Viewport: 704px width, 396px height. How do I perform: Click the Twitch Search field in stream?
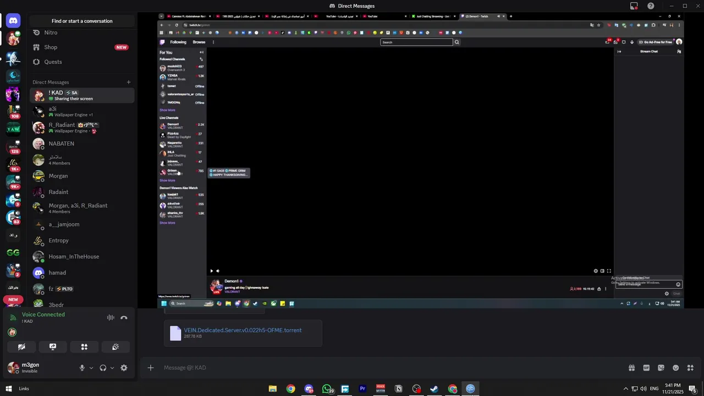pos(417,42)
